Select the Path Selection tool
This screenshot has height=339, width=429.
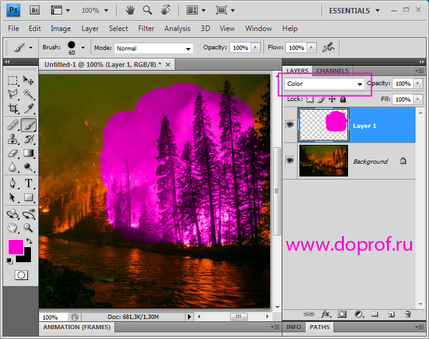click(x=13, y=197)
